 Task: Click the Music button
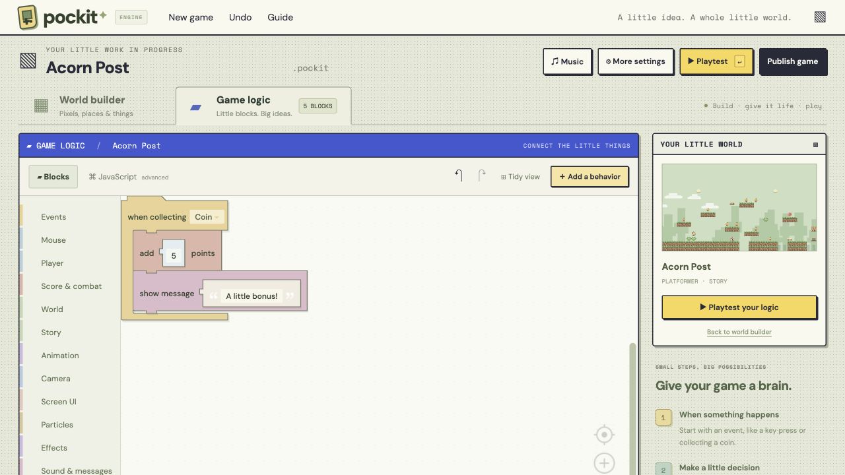(568, 61)
